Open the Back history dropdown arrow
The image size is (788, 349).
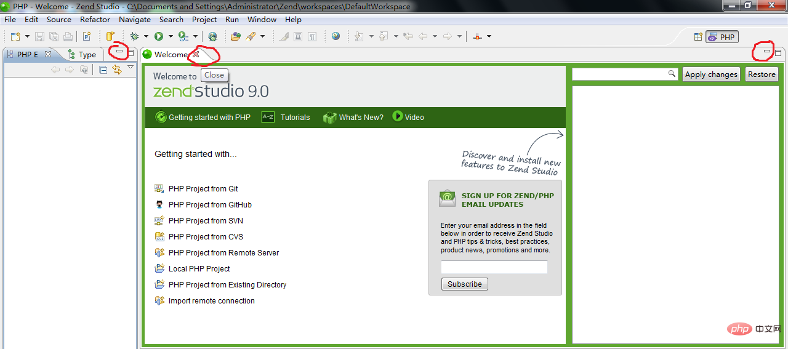click(435, 37)
